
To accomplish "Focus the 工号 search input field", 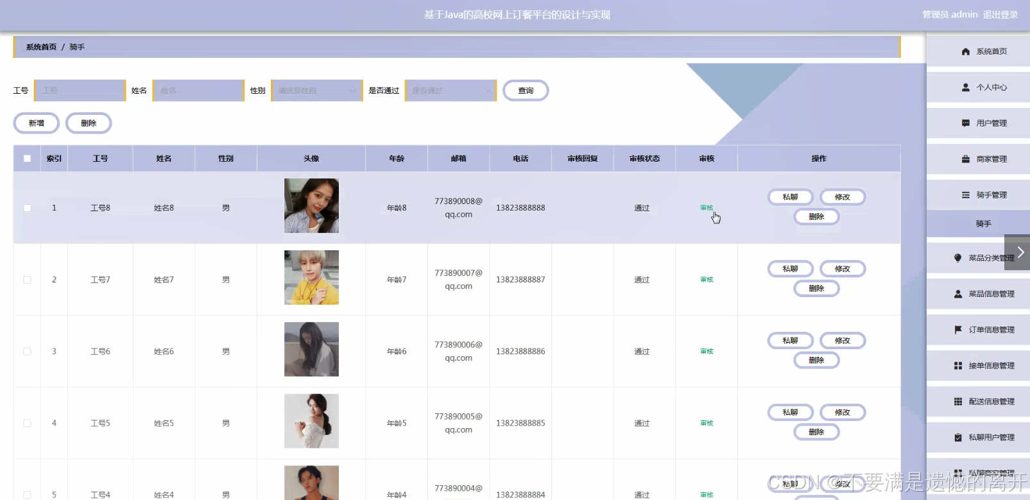I will [x=80, y=91].
